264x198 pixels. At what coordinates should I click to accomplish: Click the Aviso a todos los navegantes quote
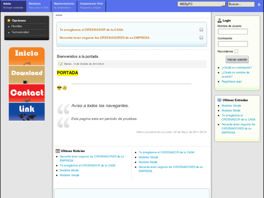(100, 106)
